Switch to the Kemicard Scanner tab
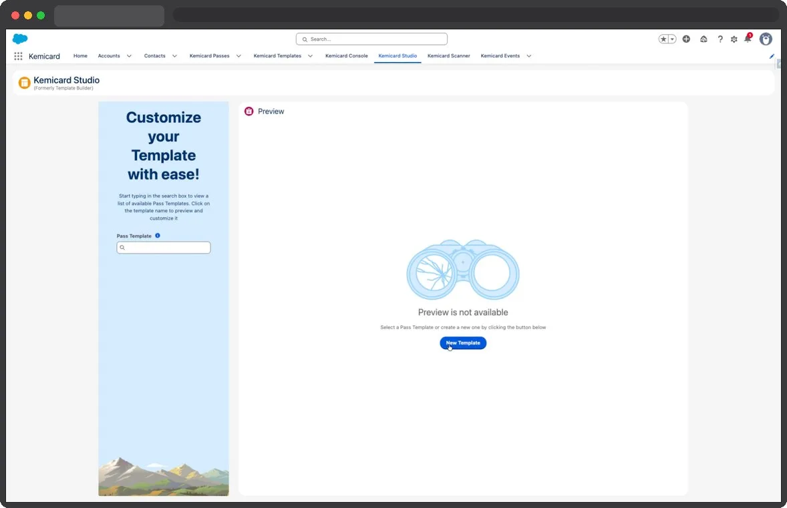The width and height of the screenshot is (787, 508). [449, 55]
